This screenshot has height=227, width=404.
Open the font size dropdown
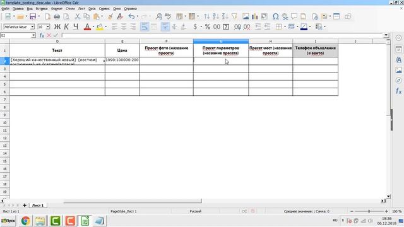coord(48,26)
